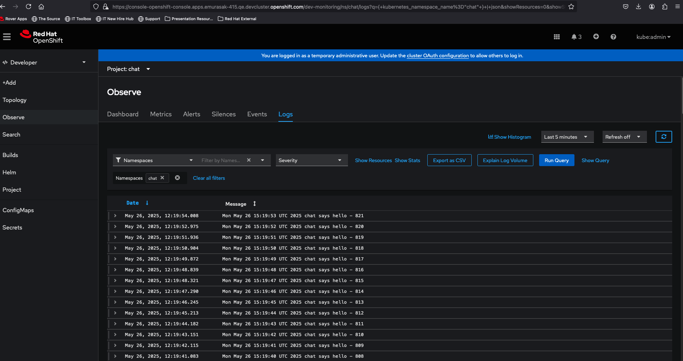Screen dimensions: 683x361
Task: Open the application launcher grid icon
Action: pos(556,37)
